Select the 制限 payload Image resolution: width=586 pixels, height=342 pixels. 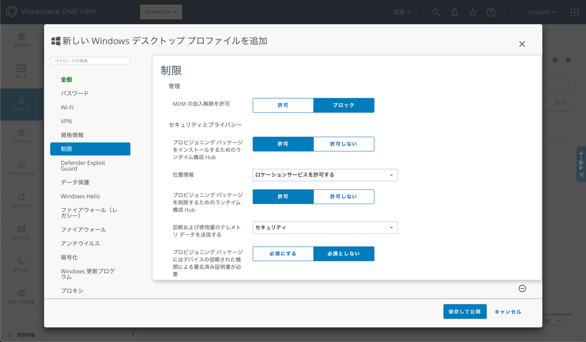(90, 149)
